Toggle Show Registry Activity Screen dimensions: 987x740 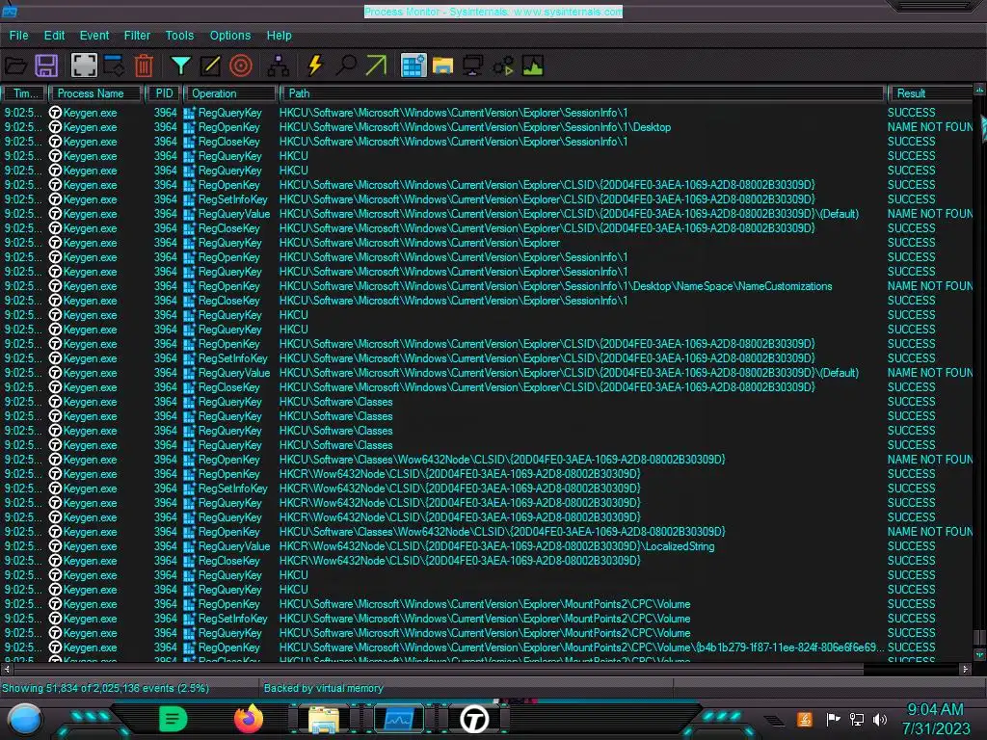(413, 66)
